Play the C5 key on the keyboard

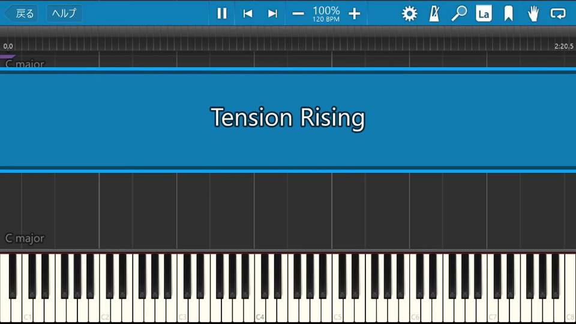coord(337,308)
